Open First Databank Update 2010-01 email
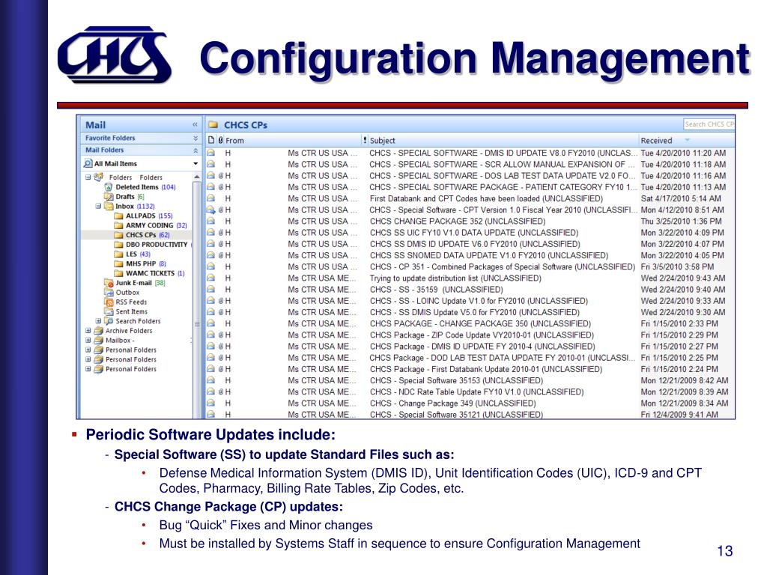The width and height of the screenshot is (767, 575). tap(470, 369)
